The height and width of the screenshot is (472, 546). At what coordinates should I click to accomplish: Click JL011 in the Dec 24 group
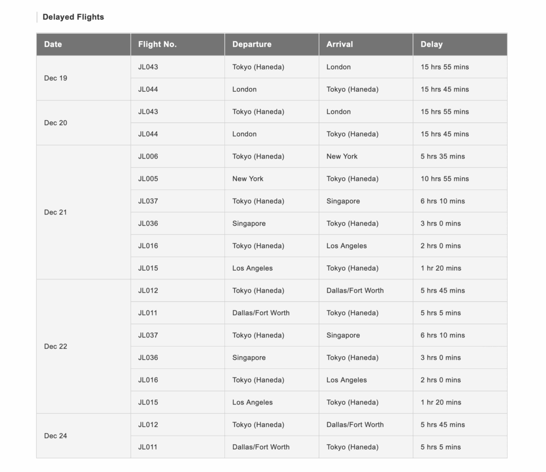point(148,447)
